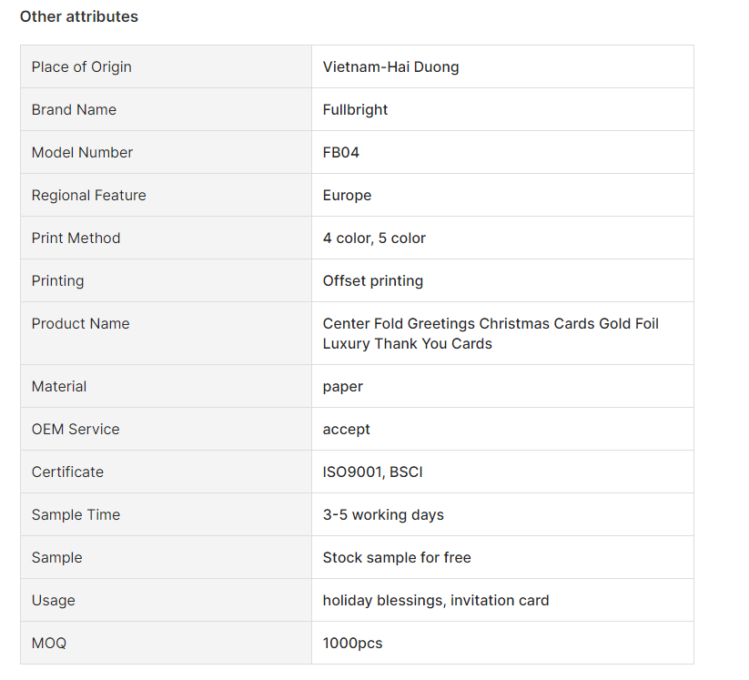Select the Place of Origin label
749x680 pixels.
[82, 66]
